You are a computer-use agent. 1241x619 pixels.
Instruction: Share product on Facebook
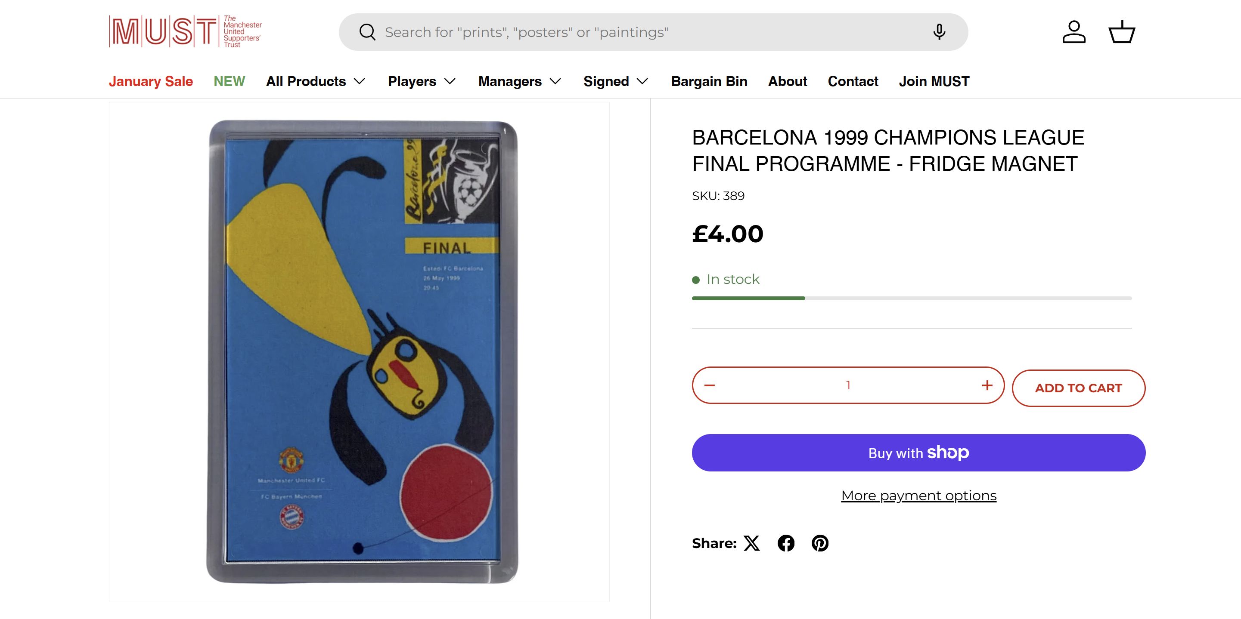[x=786, y=543]
